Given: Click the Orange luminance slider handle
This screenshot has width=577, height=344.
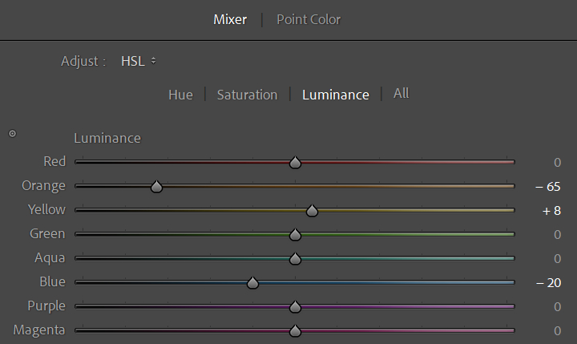Looking at the screenshot, I should pyautogui.click(x=157, y=186).
